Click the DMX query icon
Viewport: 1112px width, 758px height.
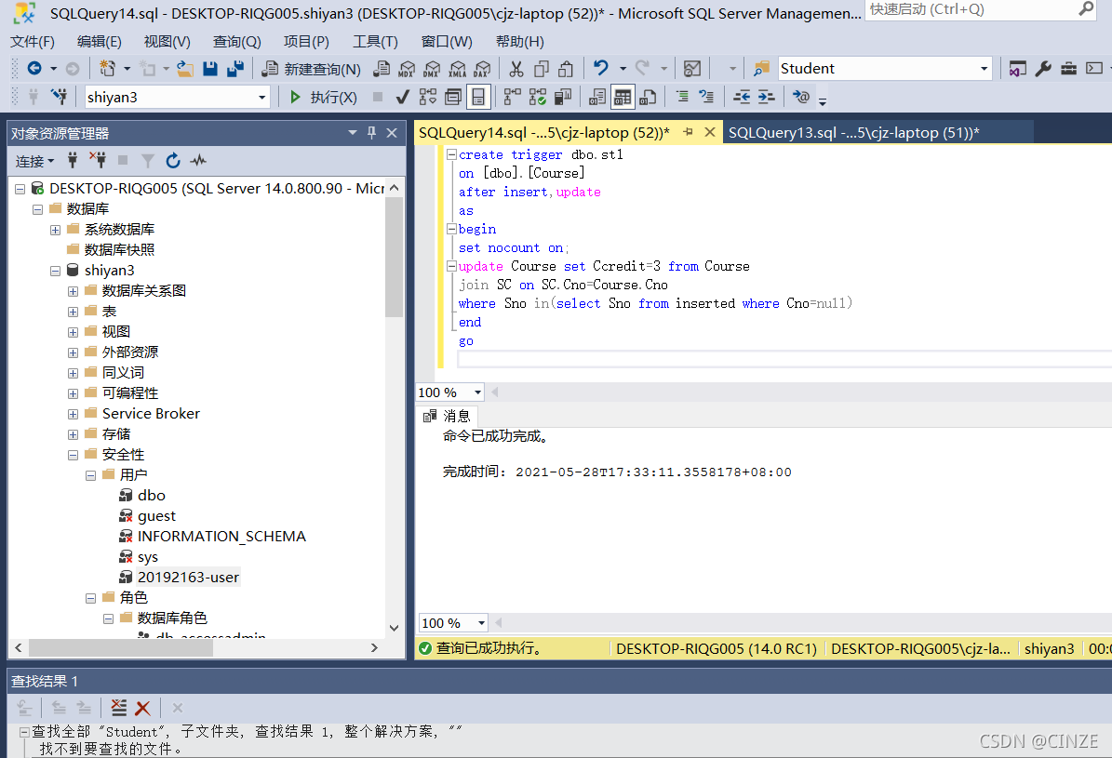click(x=432, y=69)
